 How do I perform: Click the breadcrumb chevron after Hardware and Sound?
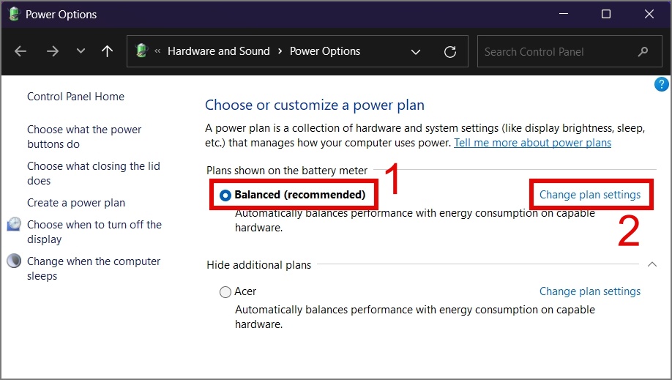[x=280, y=51]
